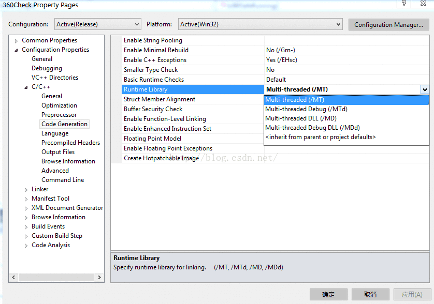Select the Debugging page
Viewport: 434px width, 304px height.
coord(47,68)
